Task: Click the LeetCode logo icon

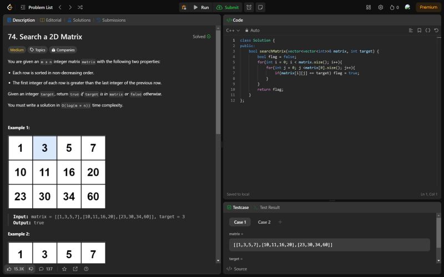Action: click(x=10, y=7)
